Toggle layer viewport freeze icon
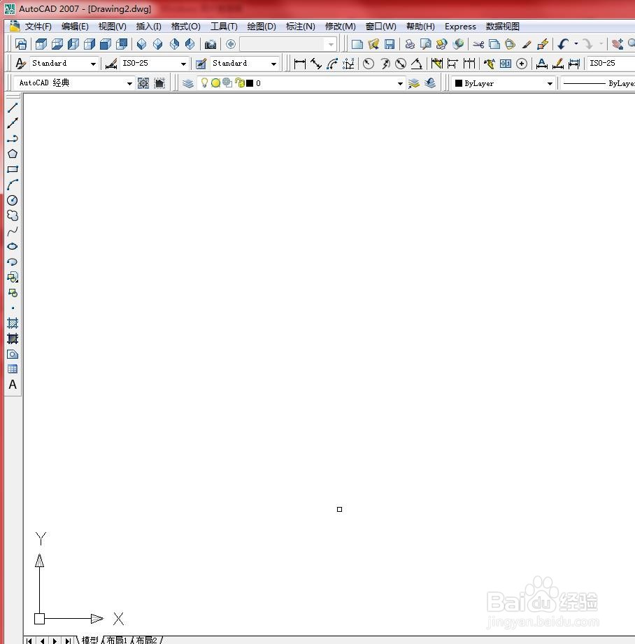Screen dimensions: 635x644 [x=227, y=83]
